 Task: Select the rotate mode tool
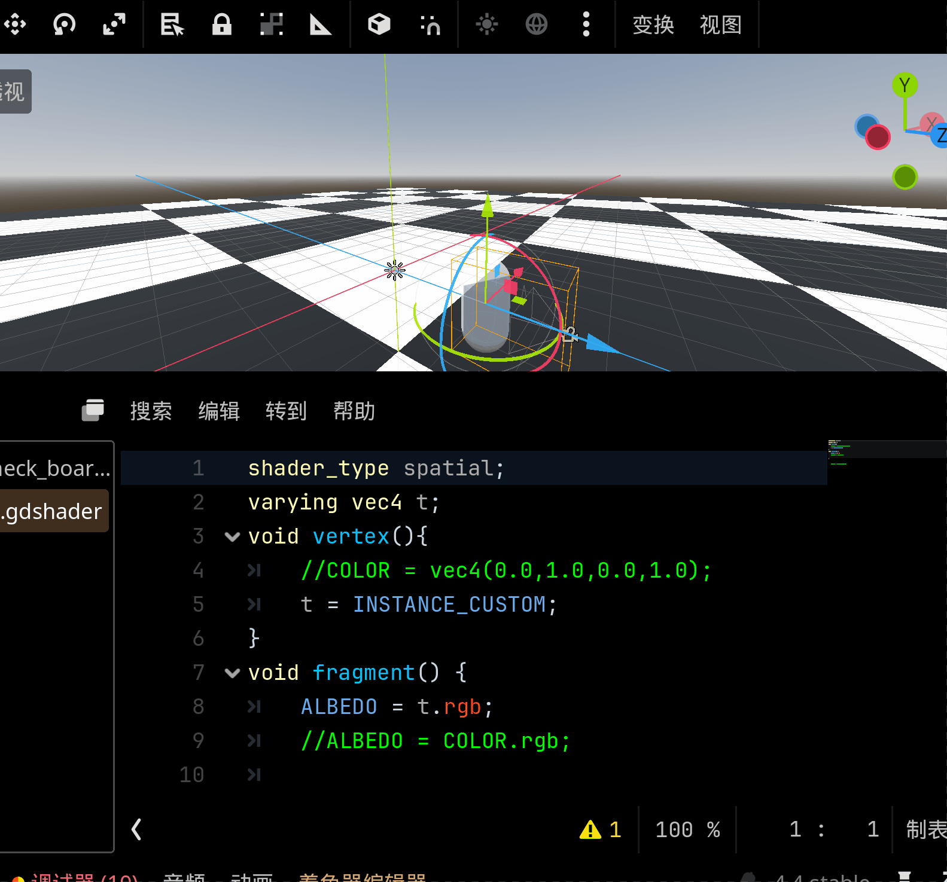[64, 25]
